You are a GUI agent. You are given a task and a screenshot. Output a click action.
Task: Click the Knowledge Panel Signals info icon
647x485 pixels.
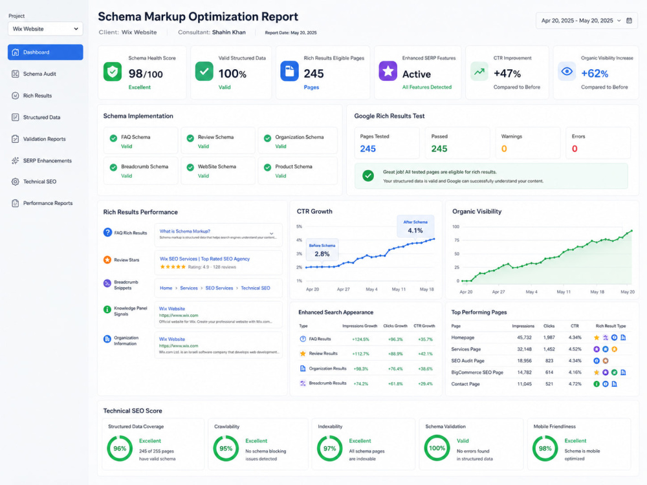(107, 309)
